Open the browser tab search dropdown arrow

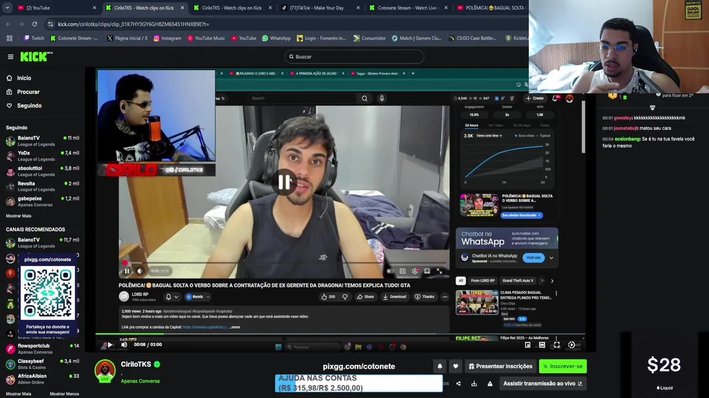click(x=8, y=8)
